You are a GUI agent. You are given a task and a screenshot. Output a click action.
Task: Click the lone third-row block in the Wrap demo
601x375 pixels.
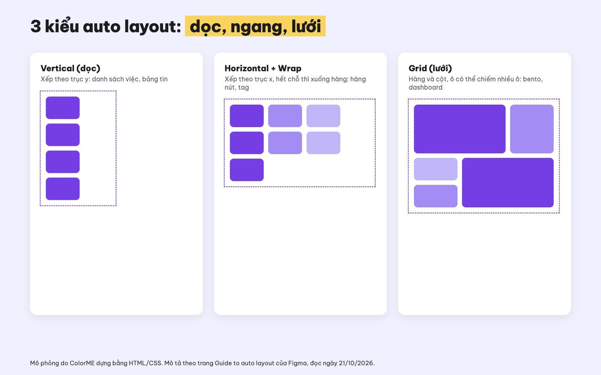click(x=247, y=170)
